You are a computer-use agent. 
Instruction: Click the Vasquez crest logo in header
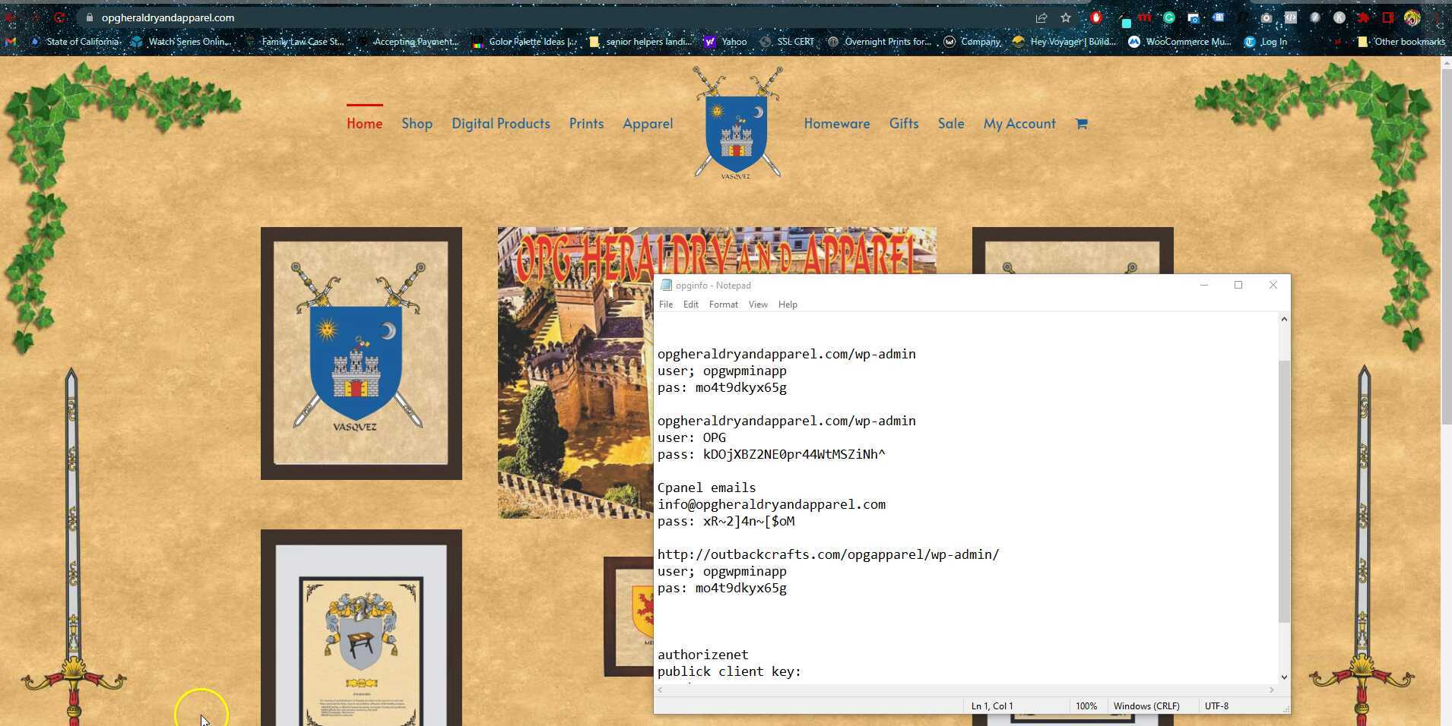[x=736, y=124]
